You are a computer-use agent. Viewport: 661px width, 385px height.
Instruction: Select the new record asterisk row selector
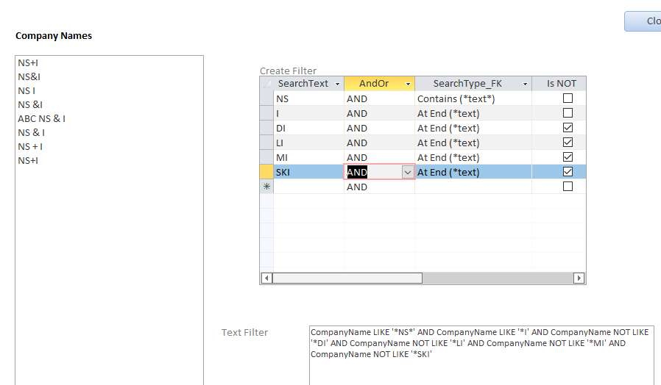coord(266,187)
